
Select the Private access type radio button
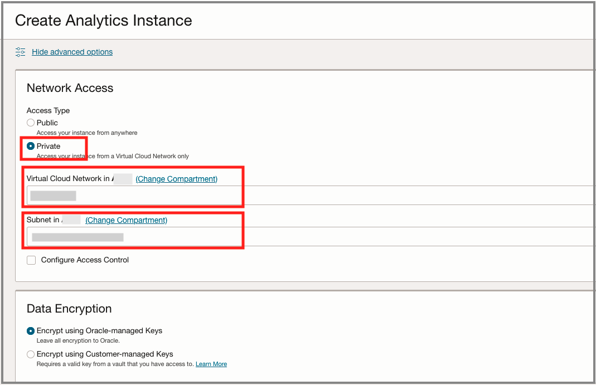31,146
